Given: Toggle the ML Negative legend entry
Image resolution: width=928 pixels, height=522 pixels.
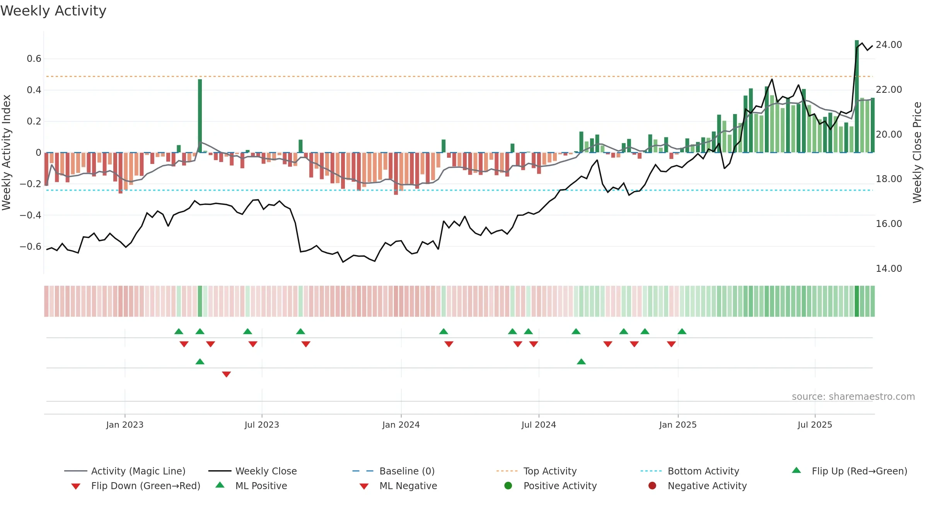Looking at the screenshot, I should (x=398, y=486).
